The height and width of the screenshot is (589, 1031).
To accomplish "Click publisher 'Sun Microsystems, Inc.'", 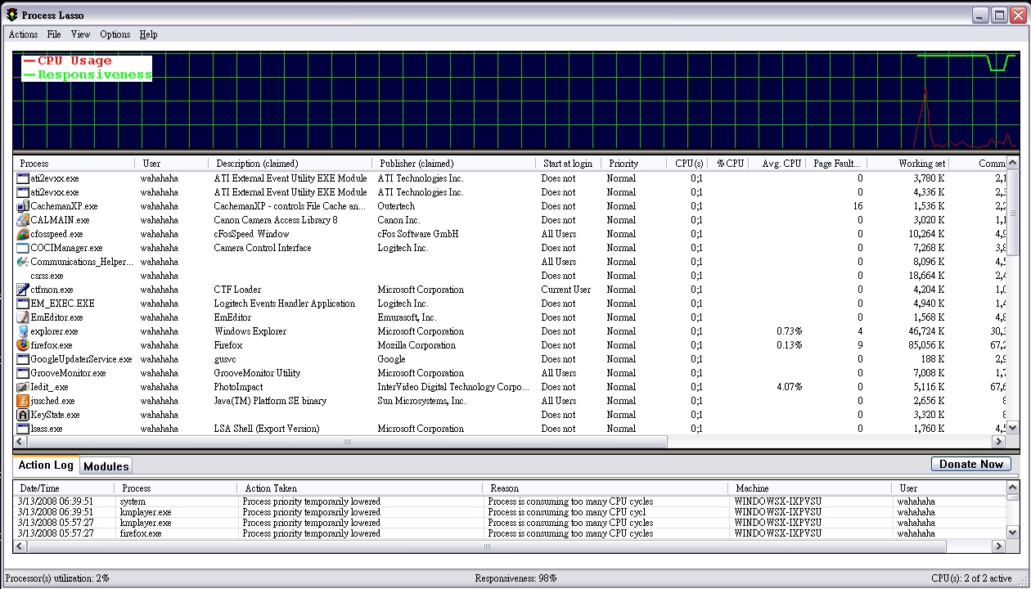I will [x=422, y=401].
